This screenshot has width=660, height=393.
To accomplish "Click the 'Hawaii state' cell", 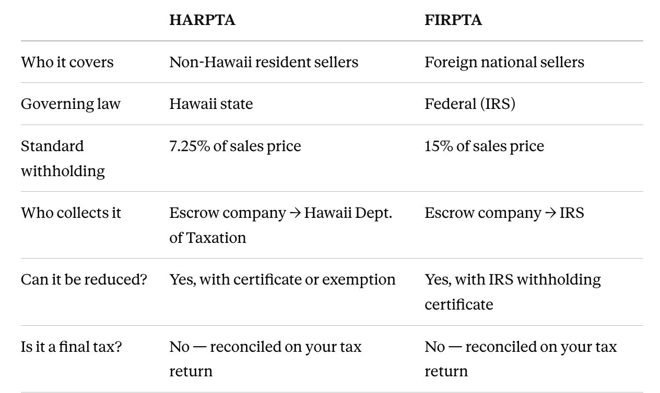I will (x=211, y=104).
